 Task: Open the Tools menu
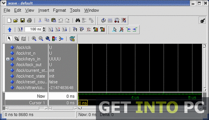(75, 10)
